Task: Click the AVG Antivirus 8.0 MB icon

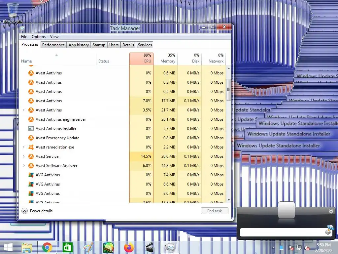Action: (31, 193)
